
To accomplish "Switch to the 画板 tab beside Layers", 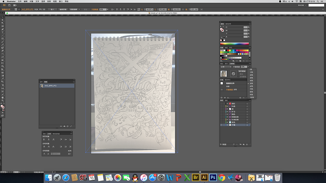I will (x=226, y=100).
